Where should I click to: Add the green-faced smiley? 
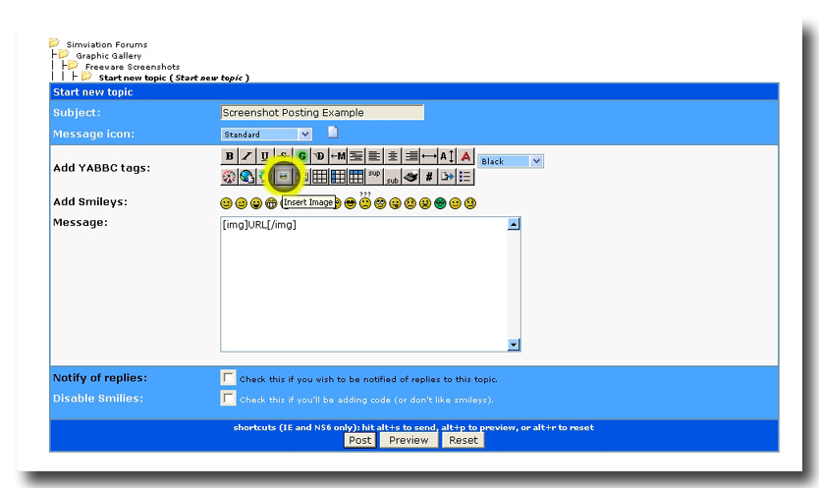click(440, 203)
